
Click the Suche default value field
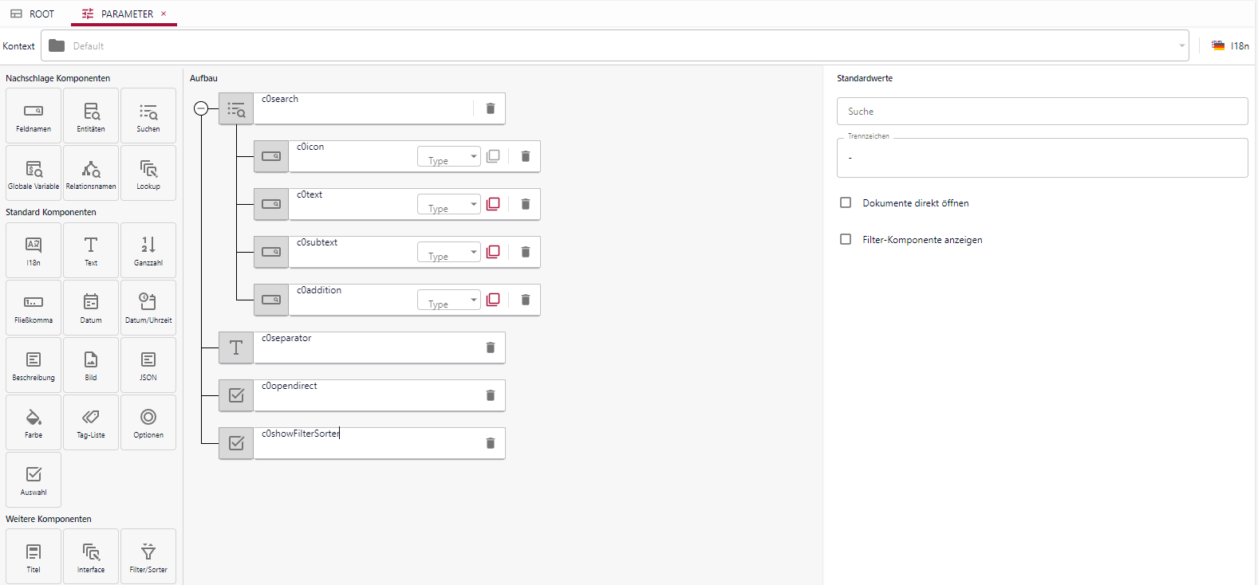1042,112
